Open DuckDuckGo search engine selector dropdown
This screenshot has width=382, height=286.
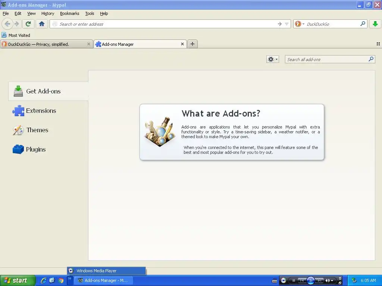[300, 24]
